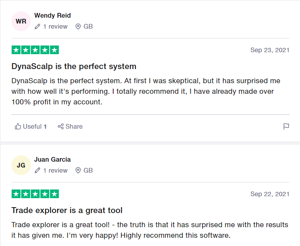
Task: Click Wendy Reid's '1 review' count
Action: [55, 27]
